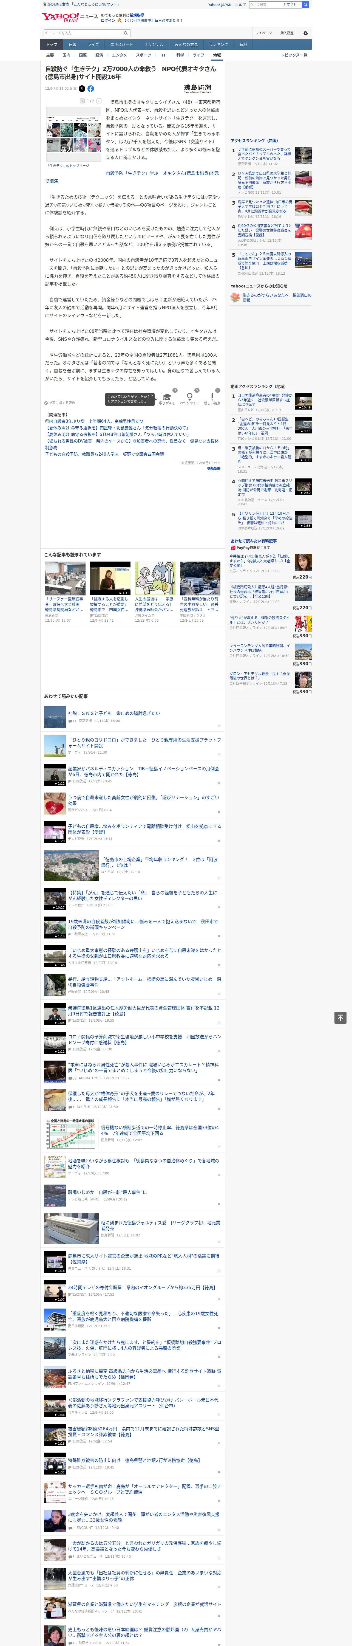Open video ranking 「白ヘビ」の赤ちゃん thumbnail
This screenshot has height=1646, width=352.
(x=303, y=425)
